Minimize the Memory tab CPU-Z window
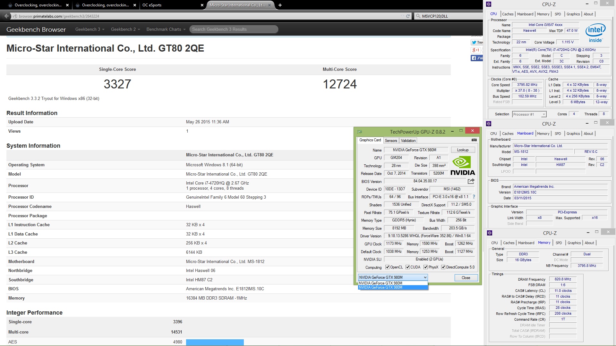The height and width of the screenshot is (346, 616). pos(588,233)
